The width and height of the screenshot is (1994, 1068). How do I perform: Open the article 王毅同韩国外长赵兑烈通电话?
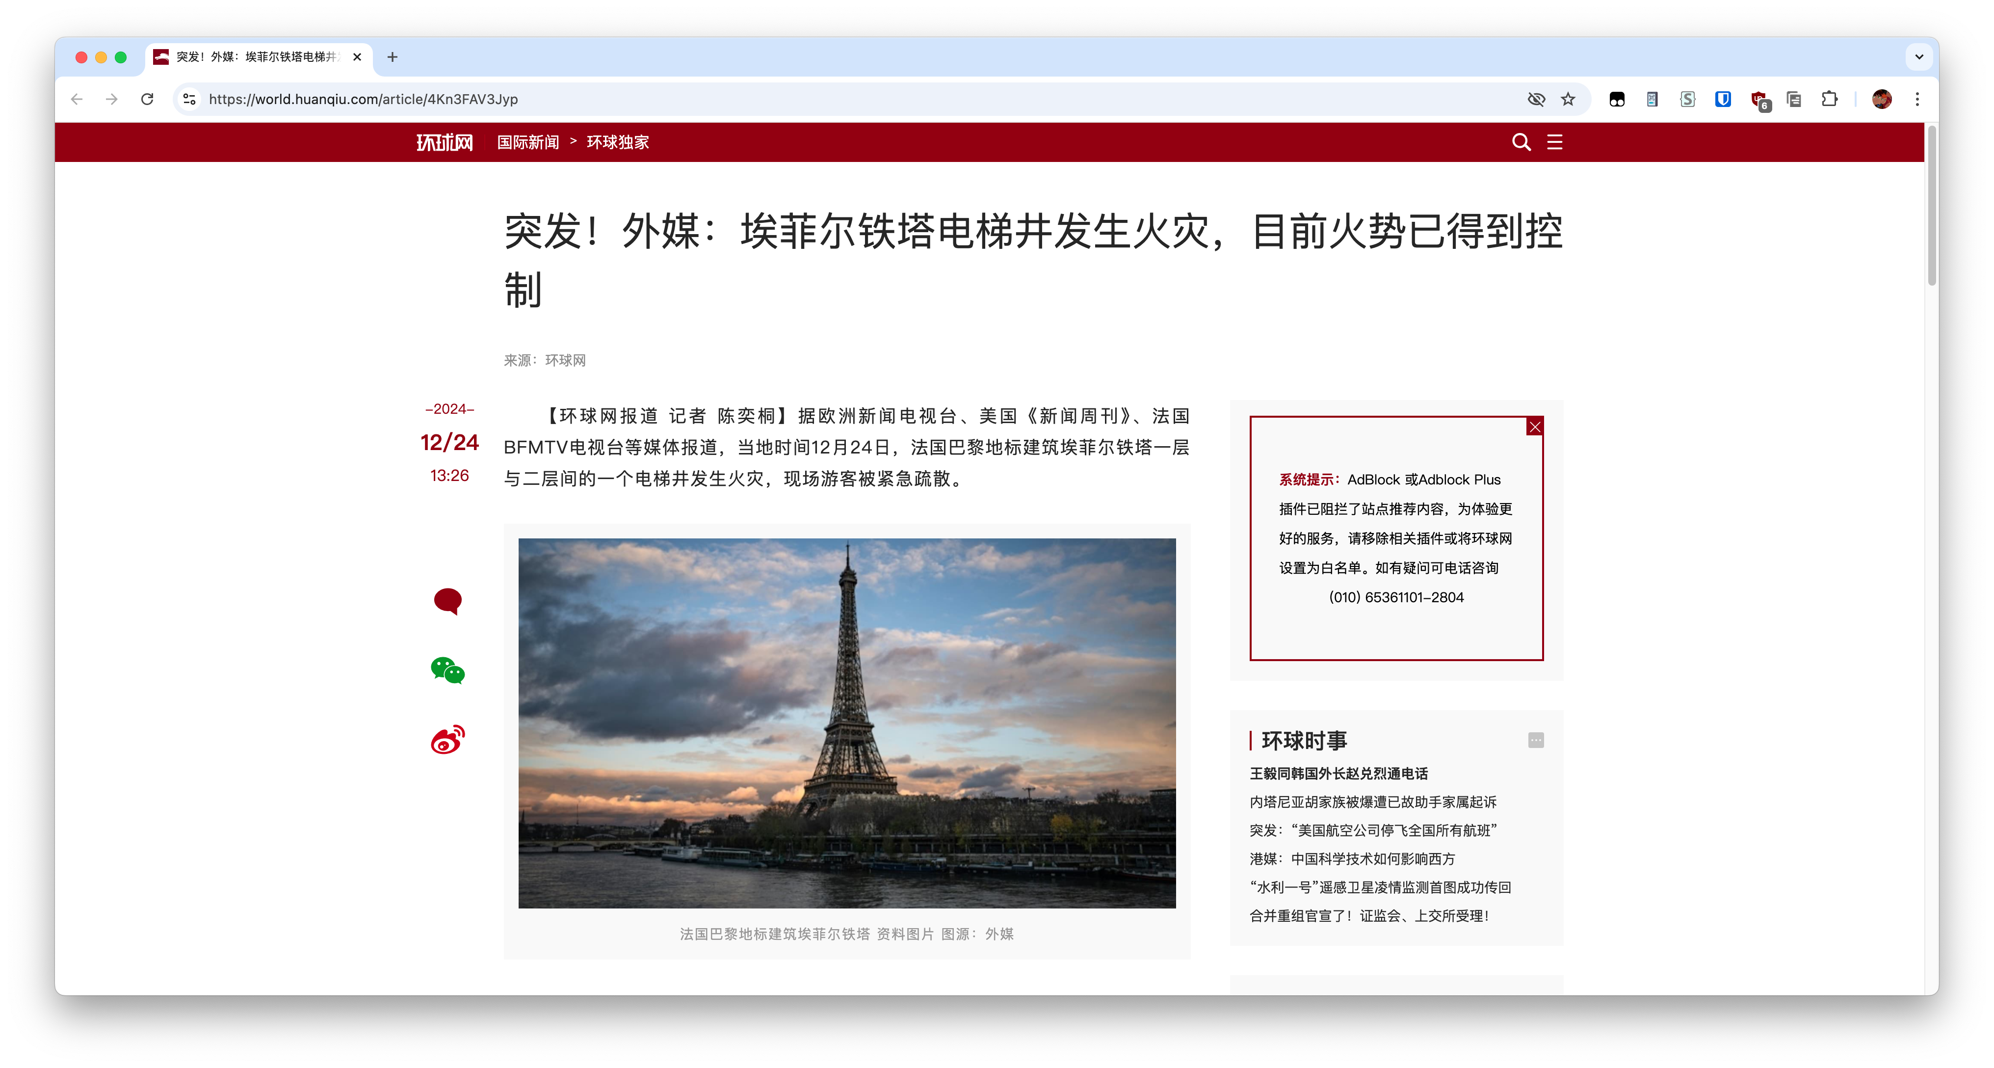click(1338, 773)
